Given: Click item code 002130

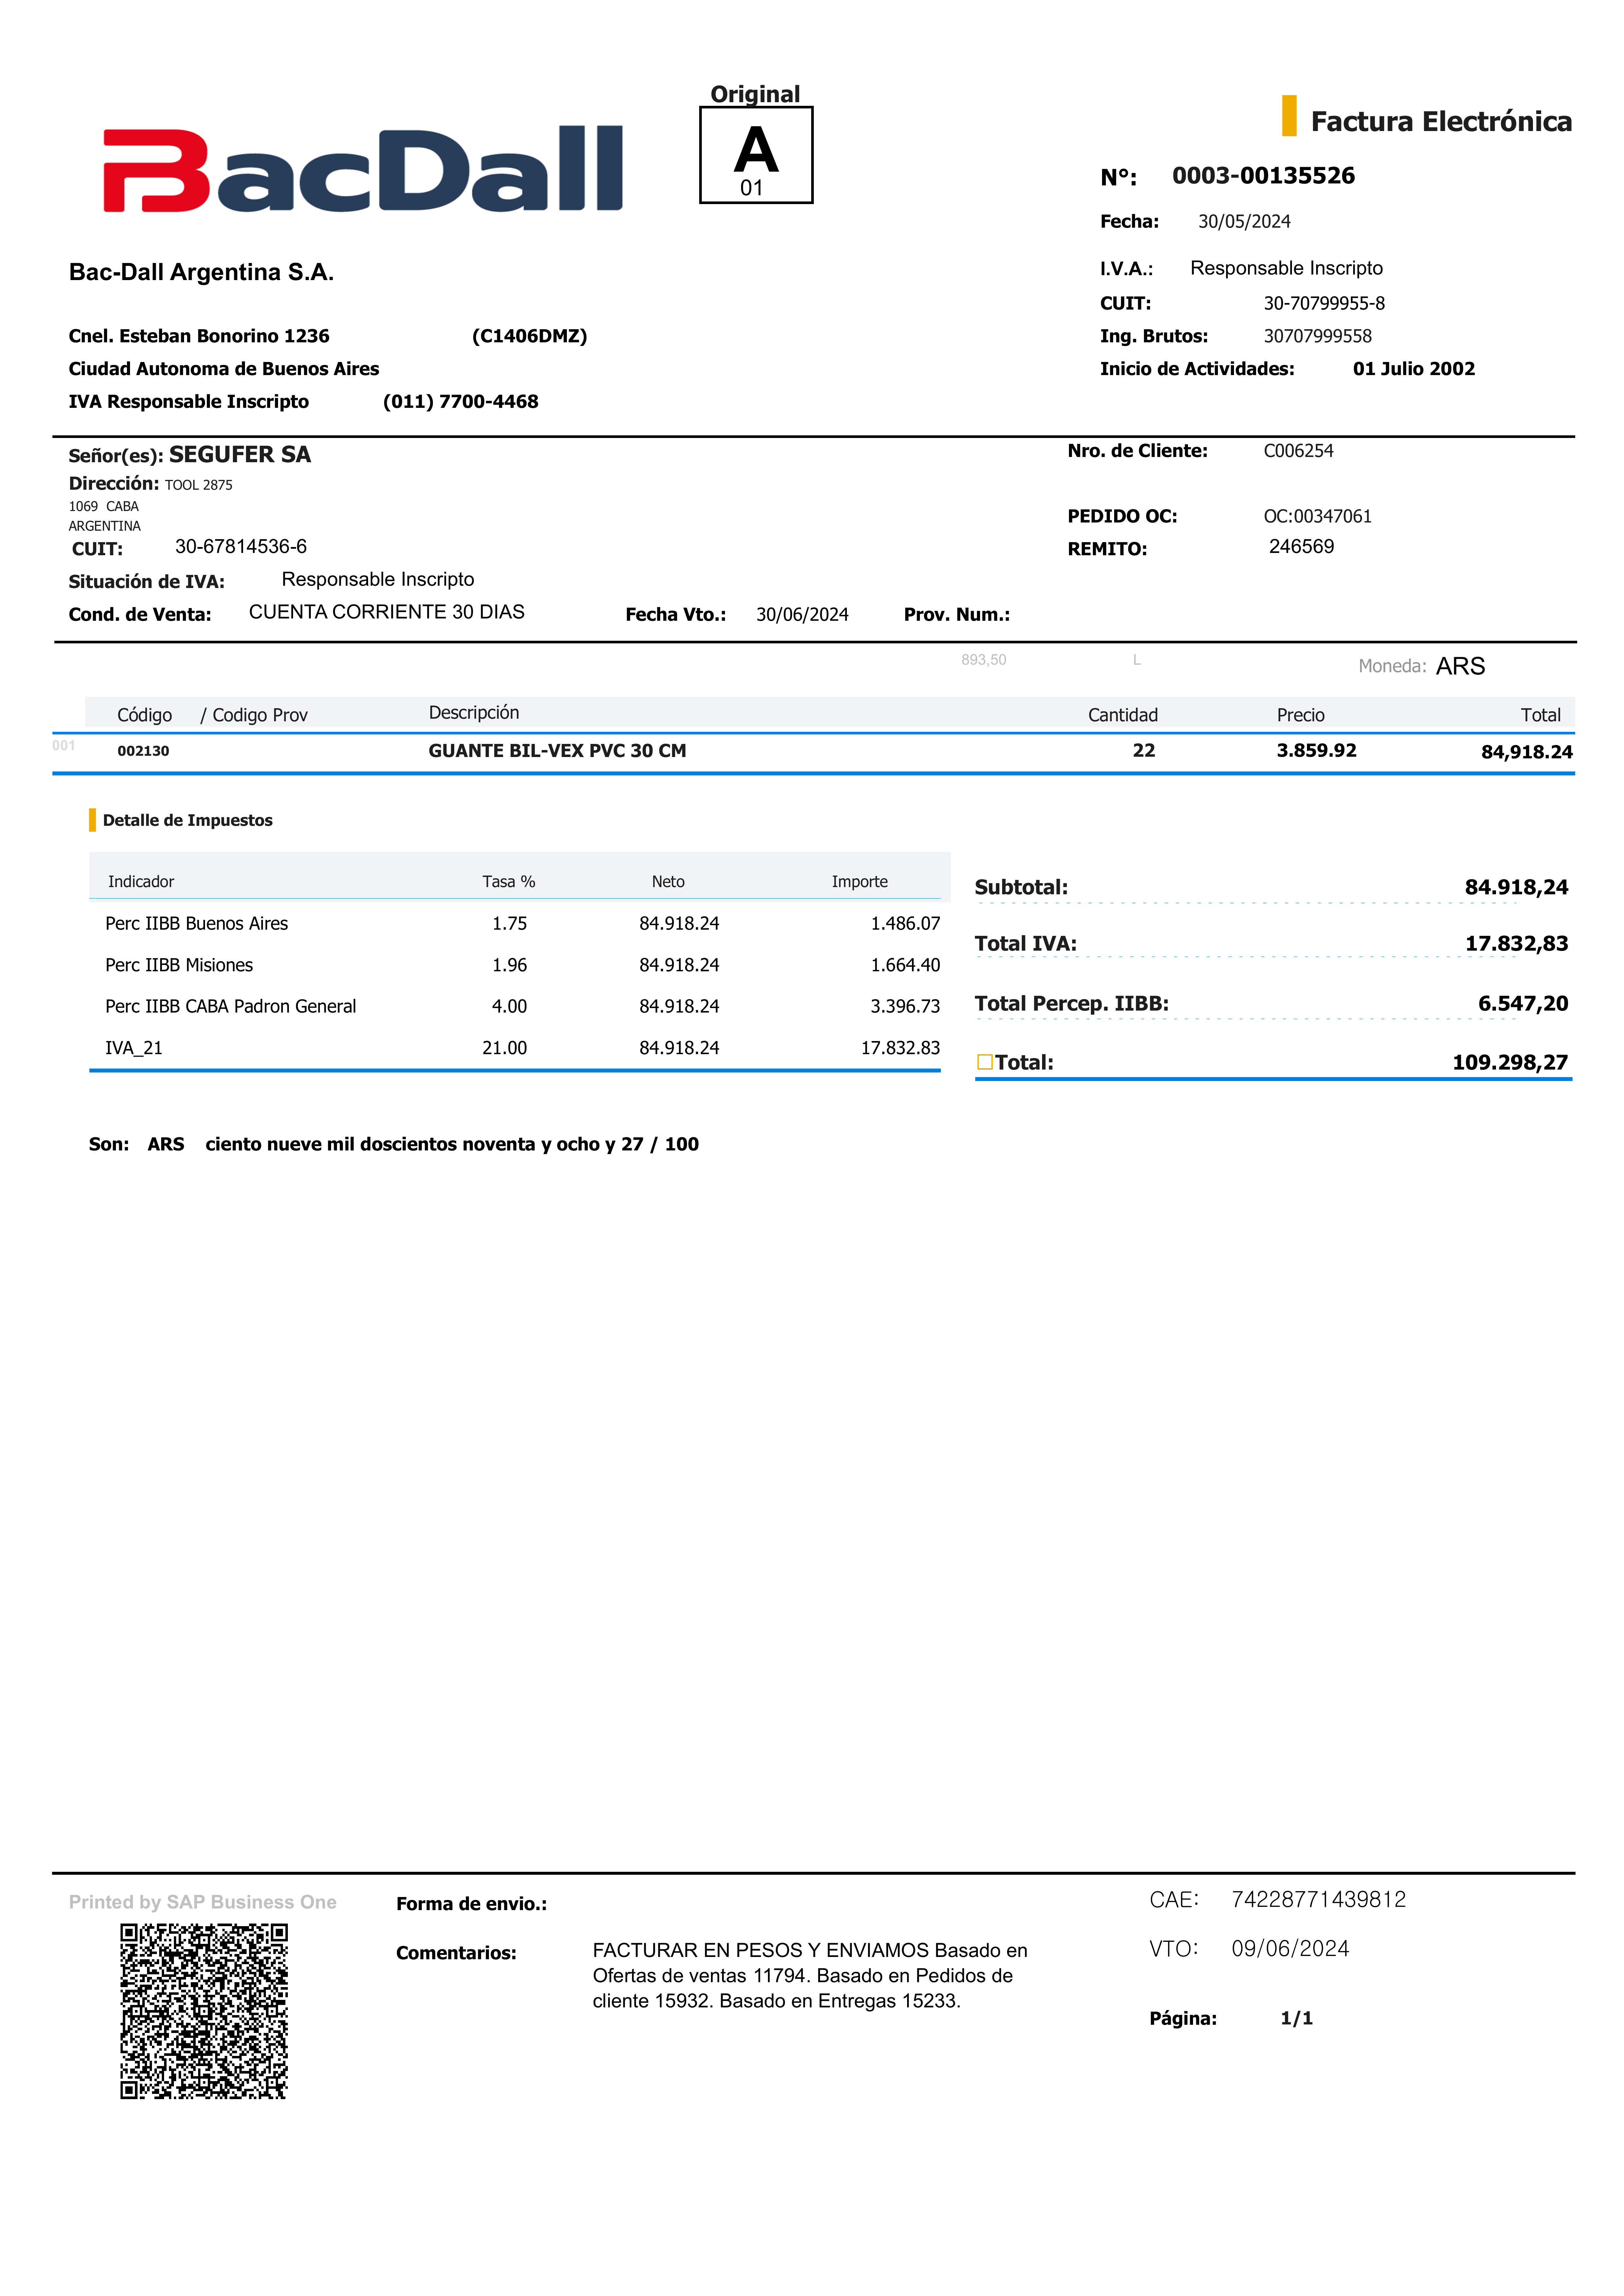Looking at the screenshot, I should click(143, 751).
